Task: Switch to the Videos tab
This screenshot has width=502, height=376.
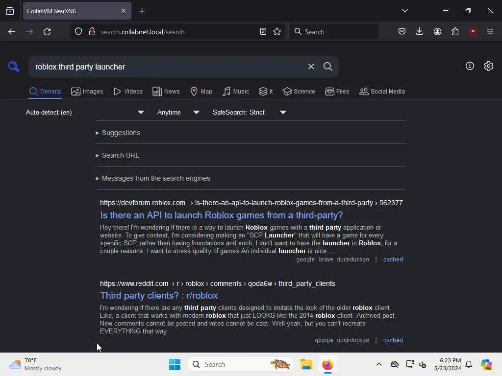Action: [128, 92]
